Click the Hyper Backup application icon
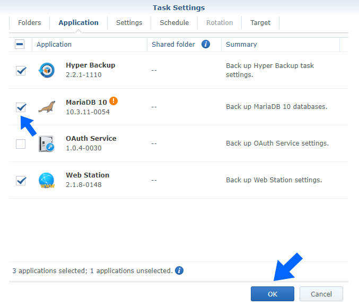 click(x=47, y=70)
